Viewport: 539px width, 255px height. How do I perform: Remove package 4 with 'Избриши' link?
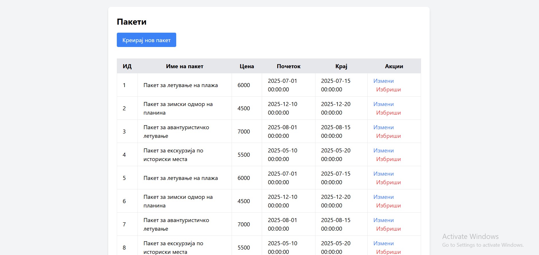pyautogui.click(x=388, y=159)
